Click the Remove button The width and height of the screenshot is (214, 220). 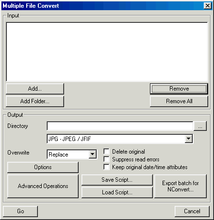tap(179, 89)
